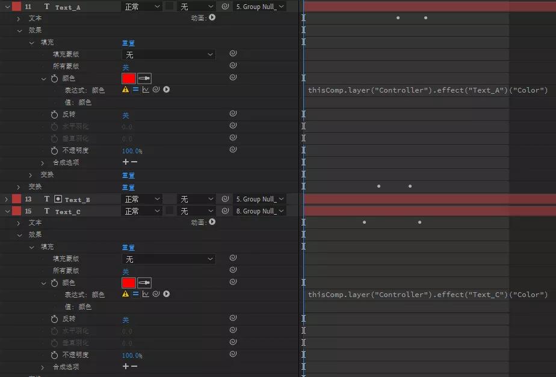The width and height of the screenshot is (556, 377).
Task: Toggle Text_C color expression enable equals
Action: coord(135,294)
